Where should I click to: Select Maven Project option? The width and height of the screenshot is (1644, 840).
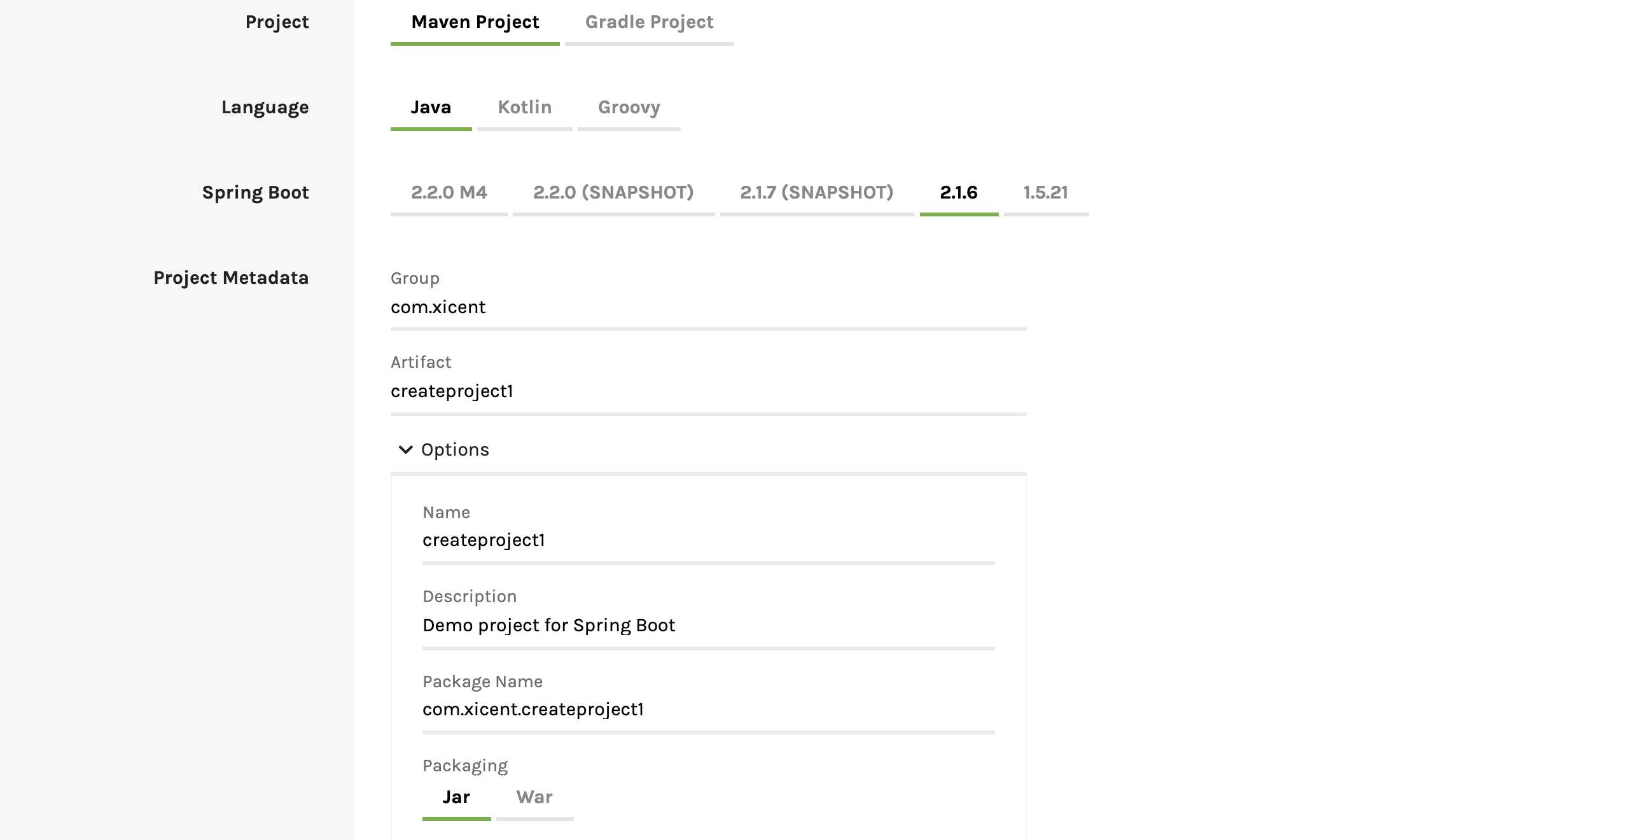tap(475, 22)
